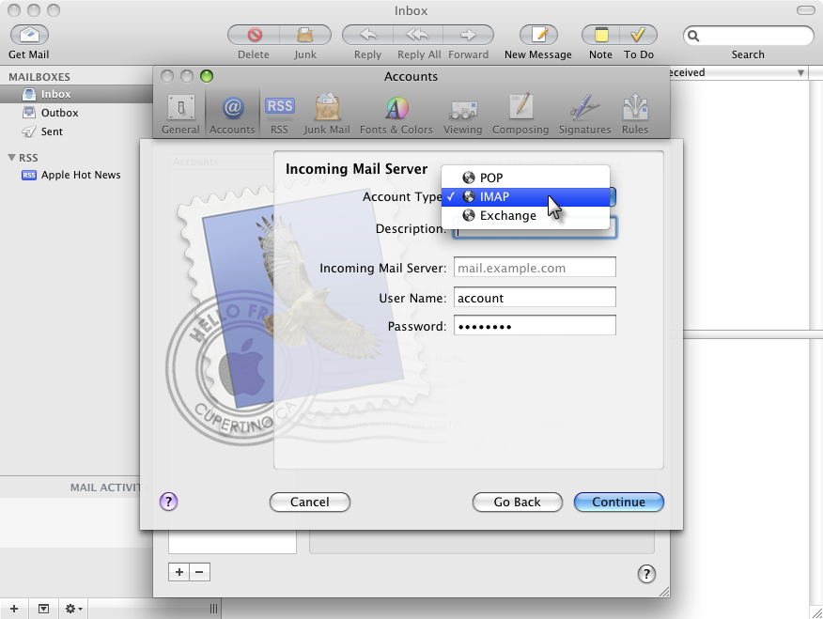Collapse the RSS section triangle
Screen dimensions: 823x619
coord(11,158)
